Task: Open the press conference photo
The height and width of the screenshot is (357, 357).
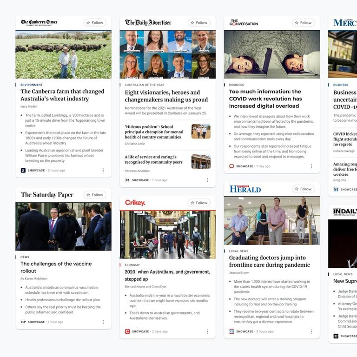Action: pos(63,226)
